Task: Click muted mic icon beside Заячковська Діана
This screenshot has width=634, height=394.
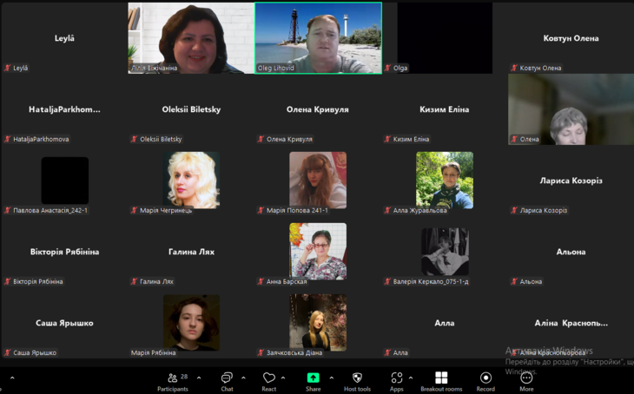Action: pos(261,352)
